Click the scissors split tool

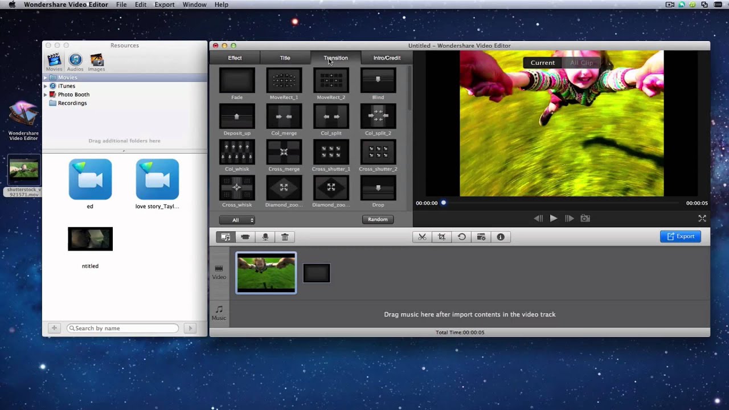tap(422, 237)
